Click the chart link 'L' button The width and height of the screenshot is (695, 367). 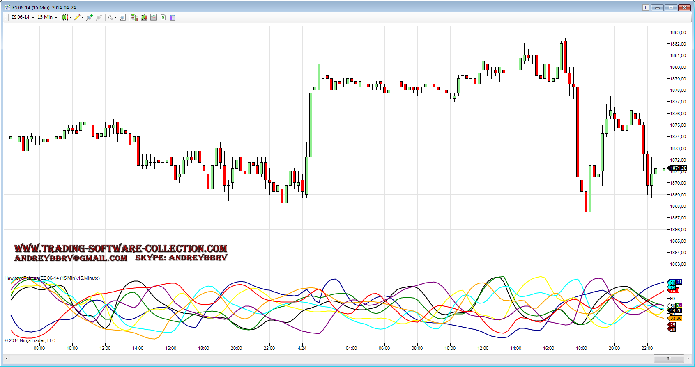(646, 8)
